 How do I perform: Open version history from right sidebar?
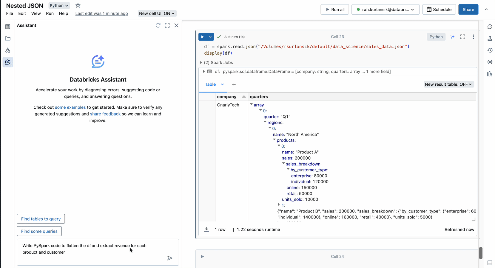tap(490, 50)
